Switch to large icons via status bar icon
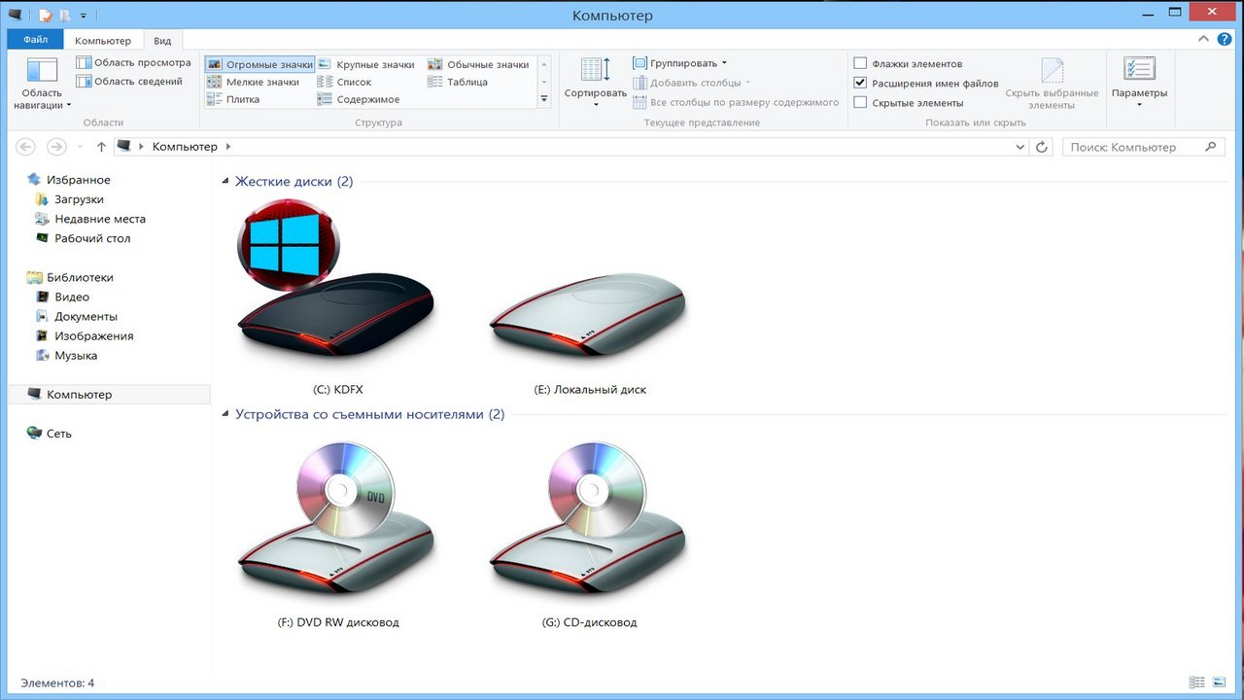The image size is (1244, 700). pyautogui.click(x=1219, y=682)
